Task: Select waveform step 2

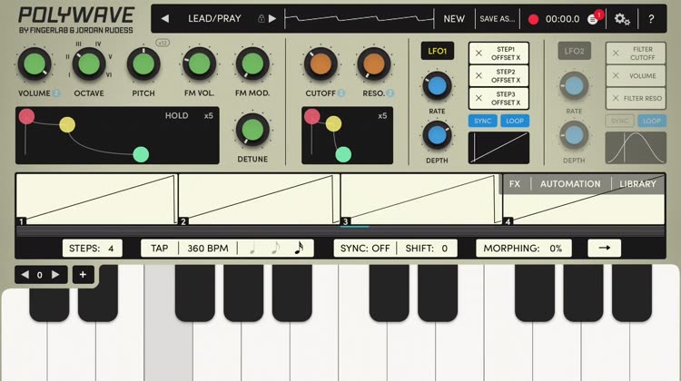Action: pos(260,200)
